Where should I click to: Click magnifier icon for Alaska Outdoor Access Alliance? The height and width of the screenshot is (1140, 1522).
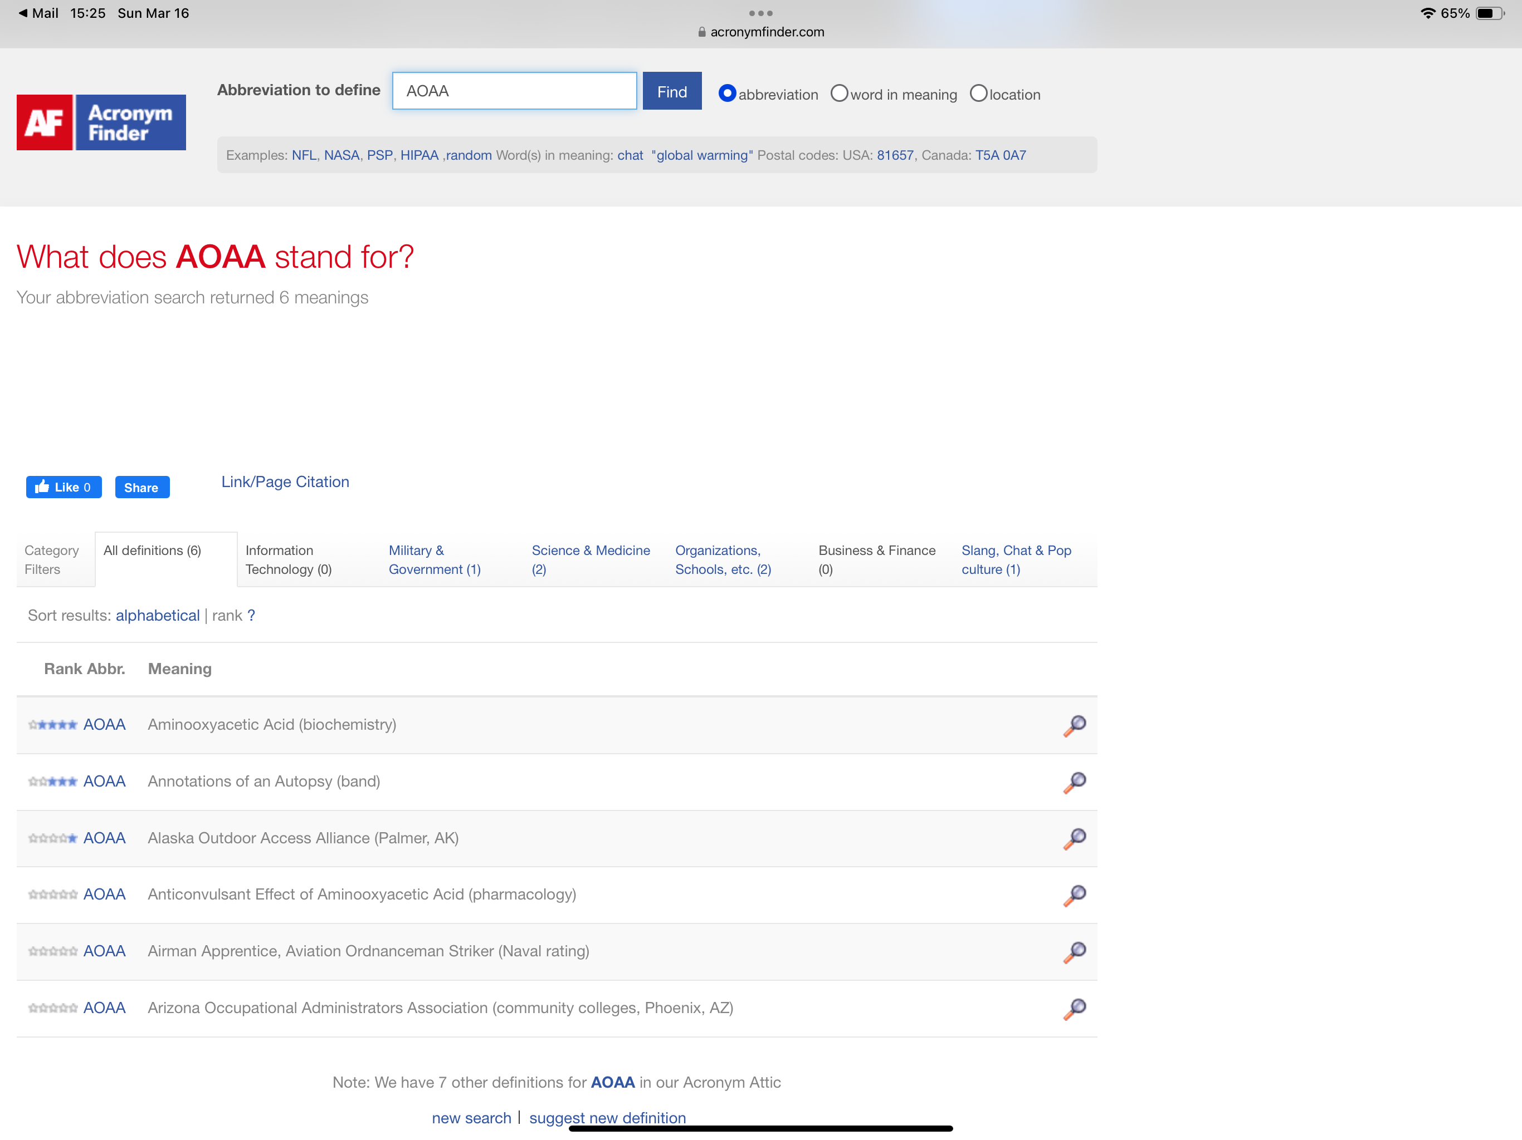tap(1074, 838)
